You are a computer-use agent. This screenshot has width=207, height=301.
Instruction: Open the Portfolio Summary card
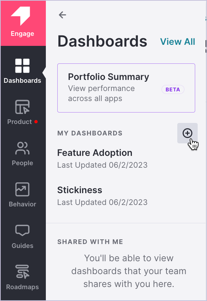126,88
